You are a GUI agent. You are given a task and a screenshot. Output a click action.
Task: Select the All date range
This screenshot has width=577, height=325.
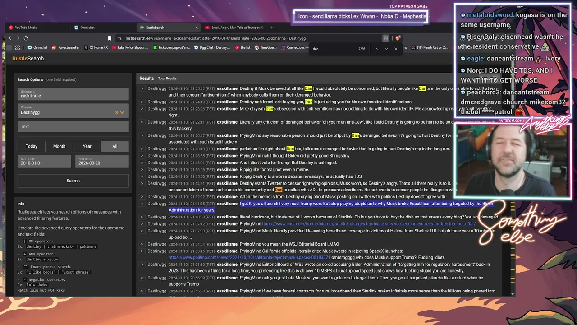(115, 146)
